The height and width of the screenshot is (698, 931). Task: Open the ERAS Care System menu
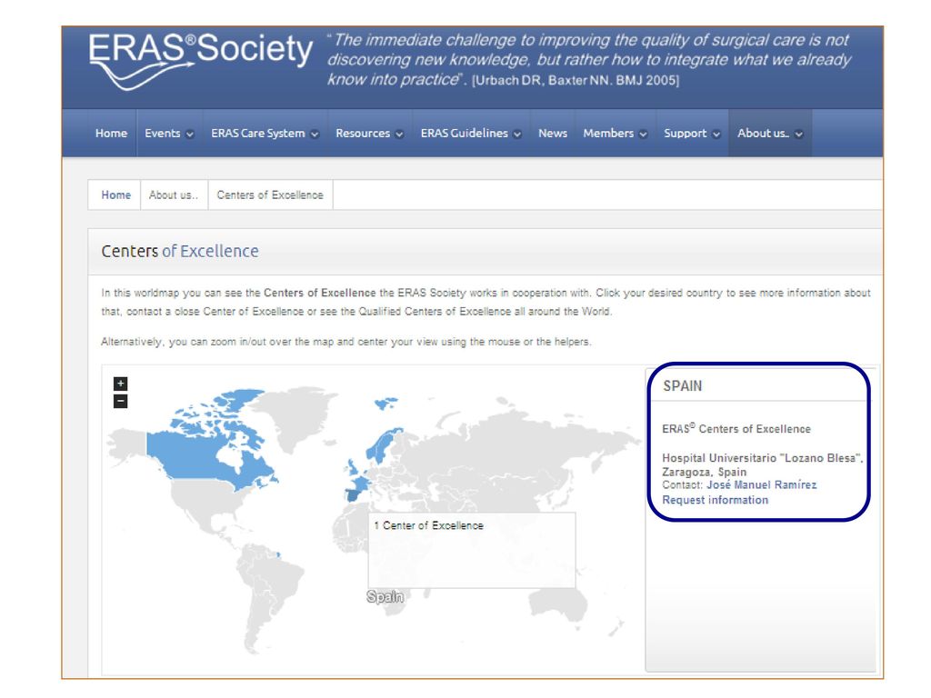[265, 134]
